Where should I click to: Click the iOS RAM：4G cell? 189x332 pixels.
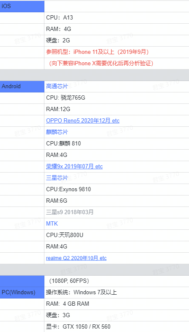[117, 29]
